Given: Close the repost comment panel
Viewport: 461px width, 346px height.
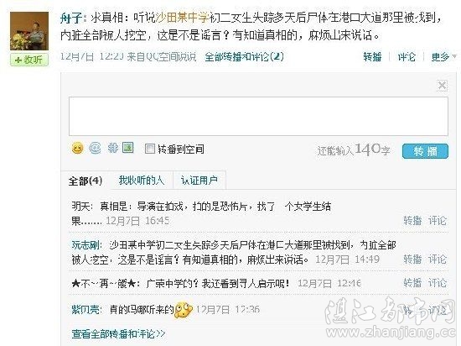Looking at the screenshot, I should (x=442, y=86).
